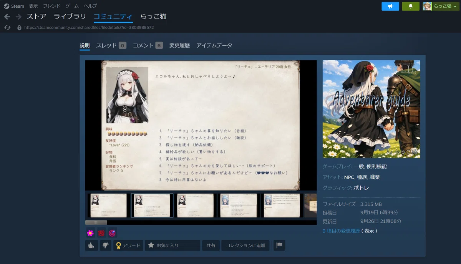Screen dimensions: 461x264
Task: Open the フレンド menu
Action: click(x=52, y=6)
